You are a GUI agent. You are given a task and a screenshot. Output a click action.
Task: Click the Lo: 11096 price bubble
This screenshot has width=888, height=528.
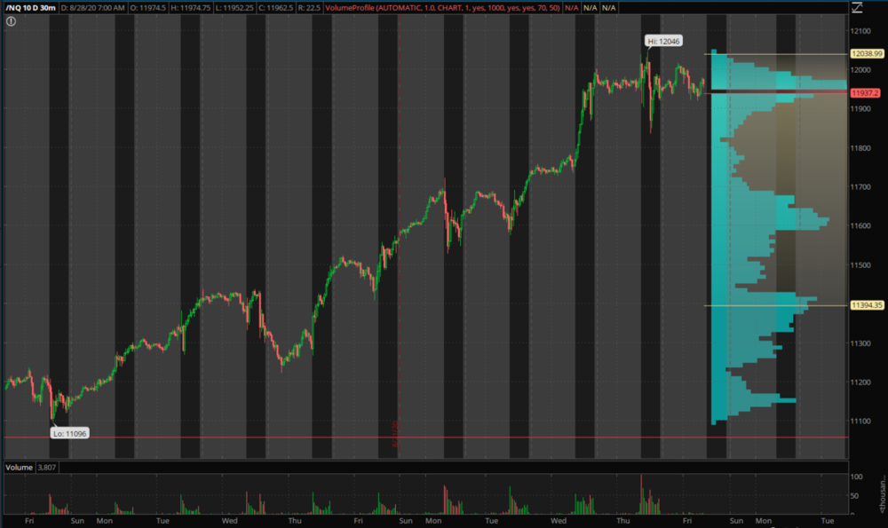pyautogui.click(x=67, y=433)
